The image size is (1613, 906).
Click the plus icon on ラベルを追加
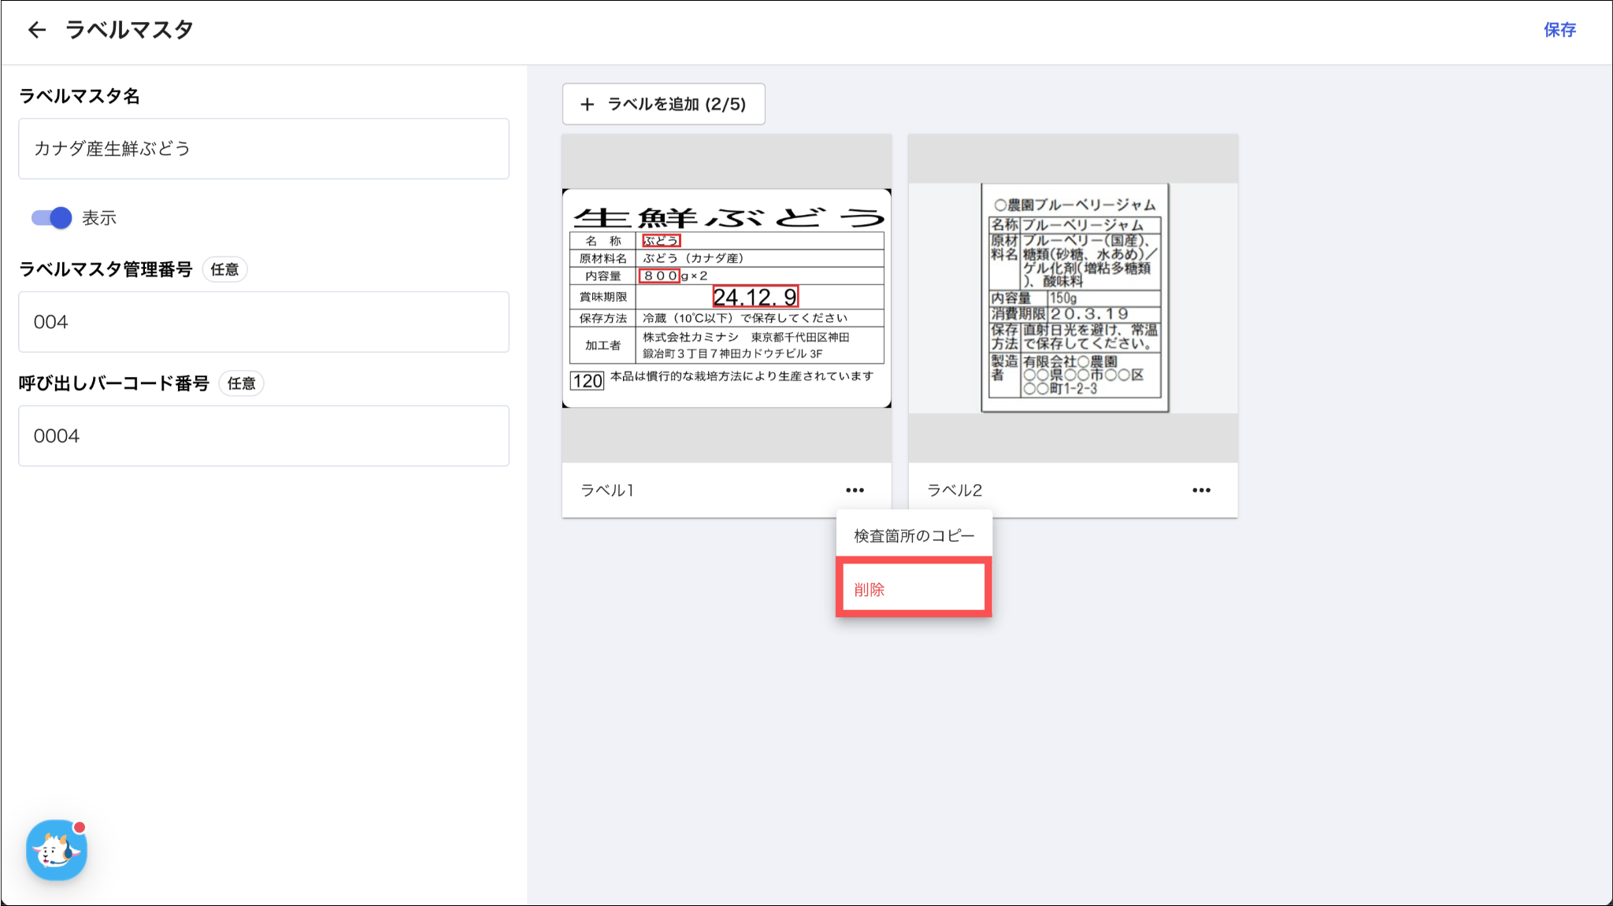pyautogui.click(x=587, y=104)
